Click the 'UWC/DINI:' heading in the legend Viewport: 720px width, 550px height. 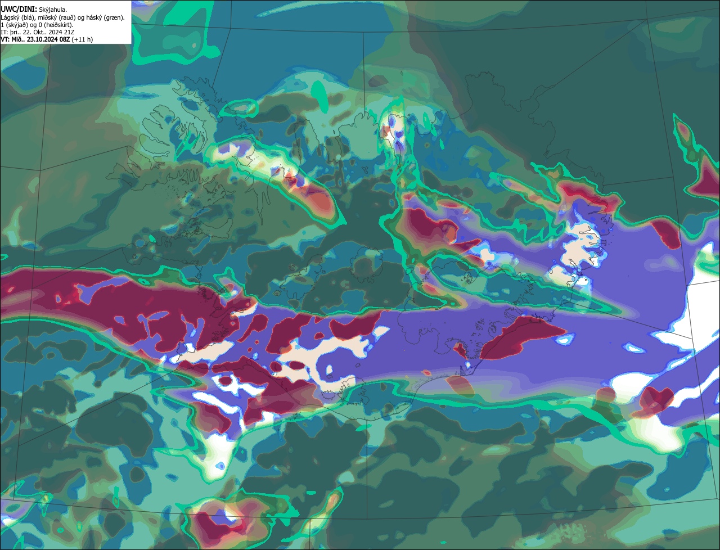[19, 9]
